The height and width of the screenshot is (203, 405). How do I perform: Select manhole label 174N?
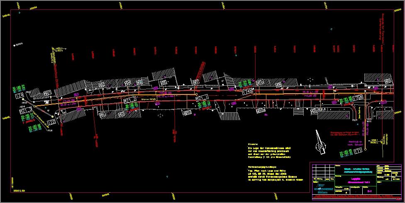[x=248, y=90]
